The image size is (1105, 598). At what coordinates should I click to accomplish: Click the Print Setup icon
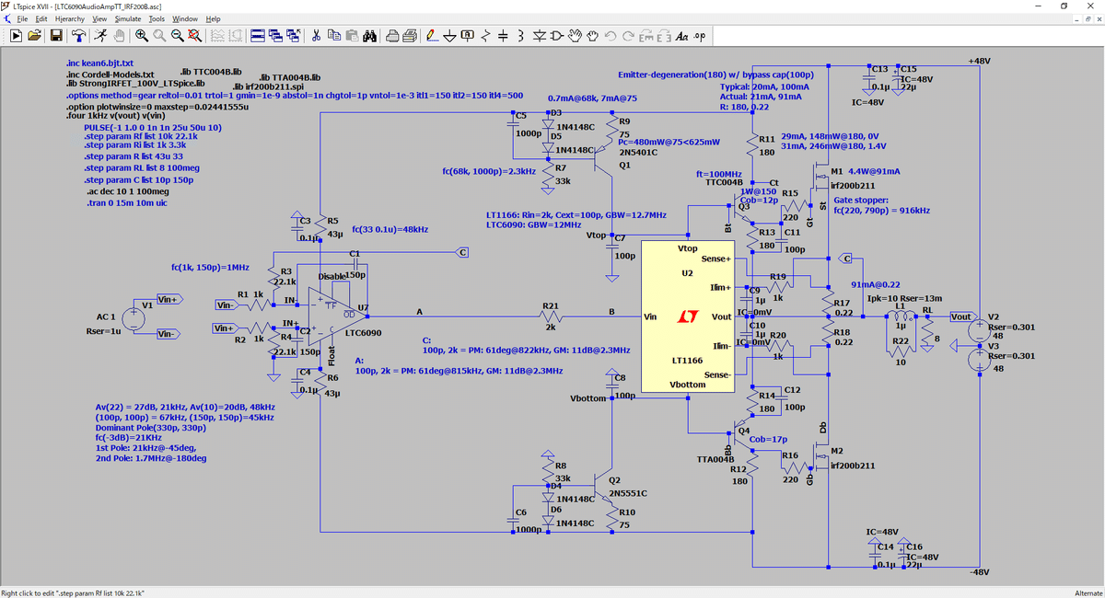tap(392, 36)
